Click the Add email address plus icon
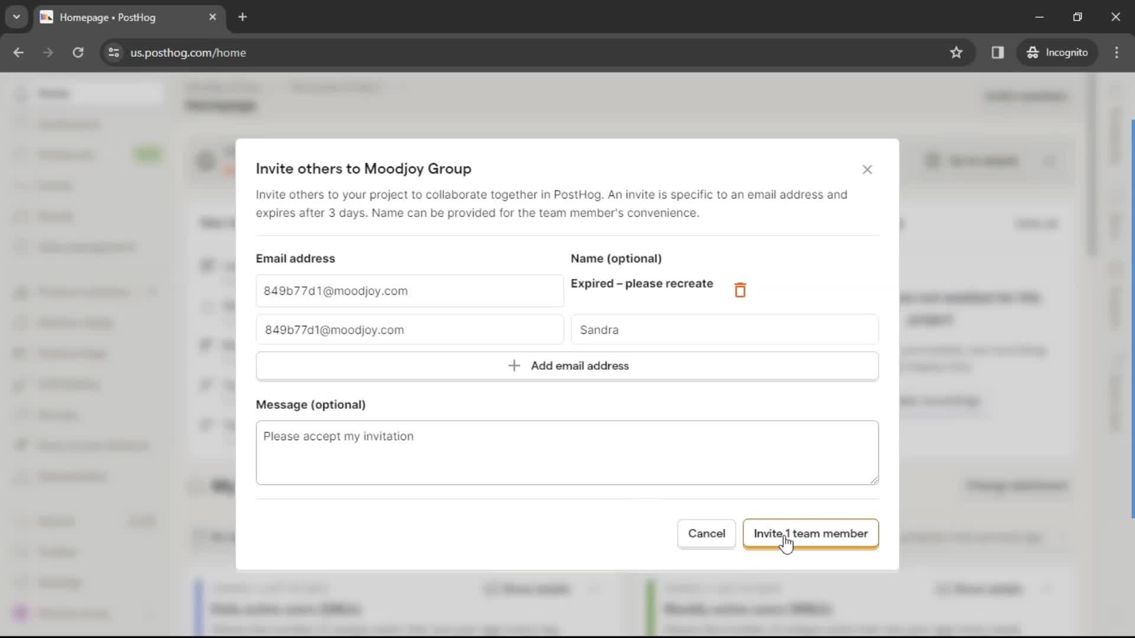This screenshot has height=638, width=1135. click(514, 365)
